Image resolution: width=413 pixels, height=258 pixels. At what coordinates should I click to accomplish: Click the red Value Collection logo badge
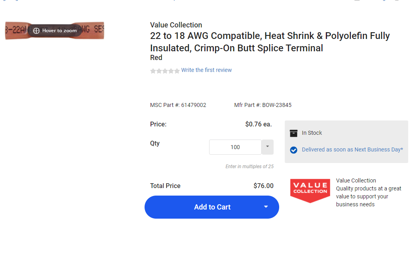click(310, 190)
